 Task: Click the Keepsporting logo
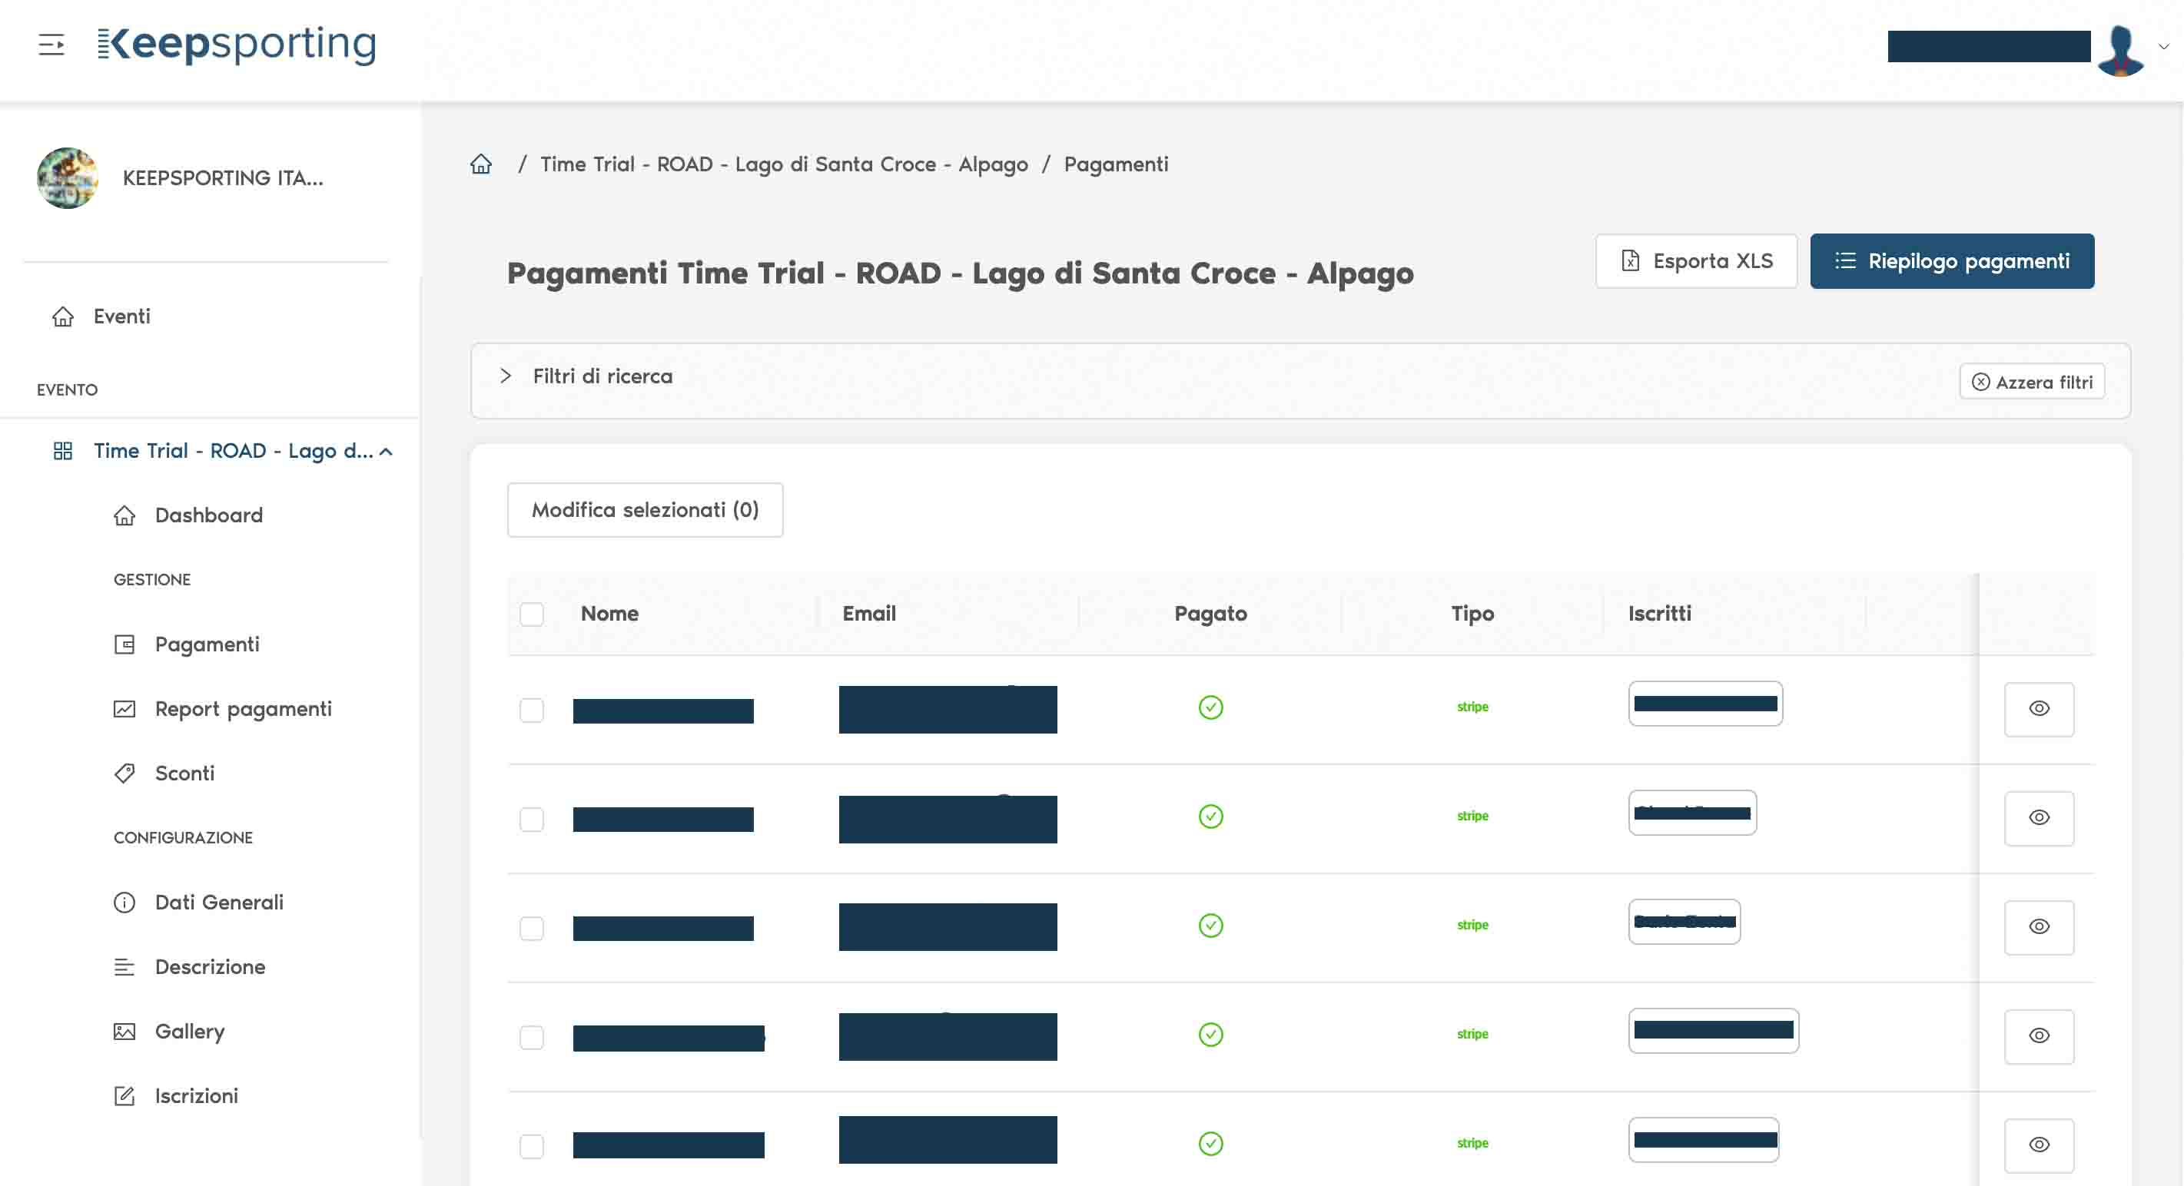pyautogui.click(x=237, y=44)
